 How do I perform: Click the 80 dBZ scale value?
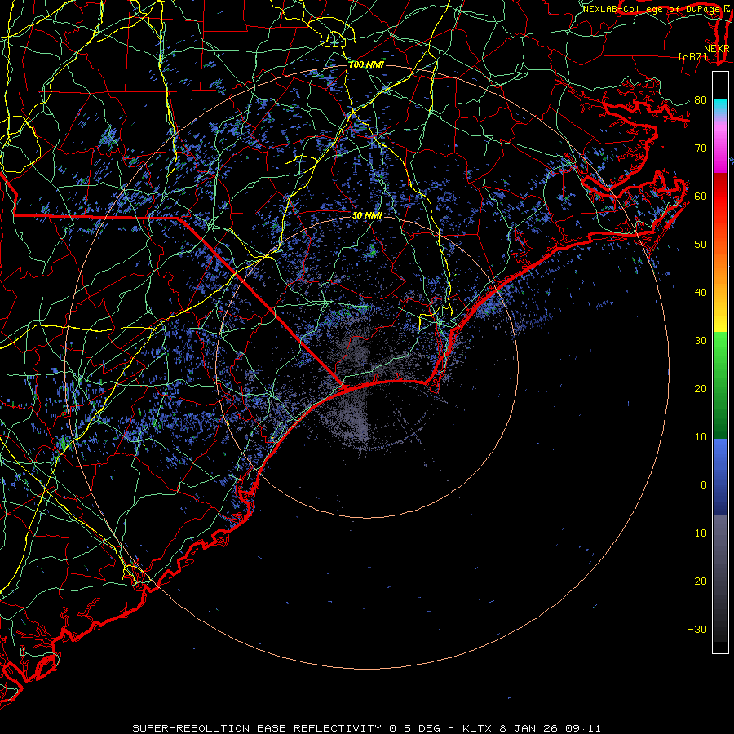[x=701, y=100]
